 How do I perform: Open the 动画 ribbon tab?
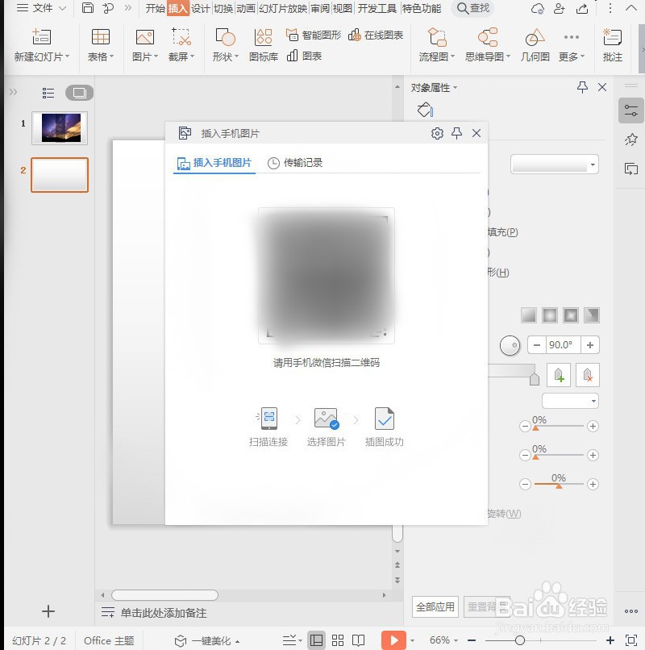pyautogui.click(x=246, y=8)
